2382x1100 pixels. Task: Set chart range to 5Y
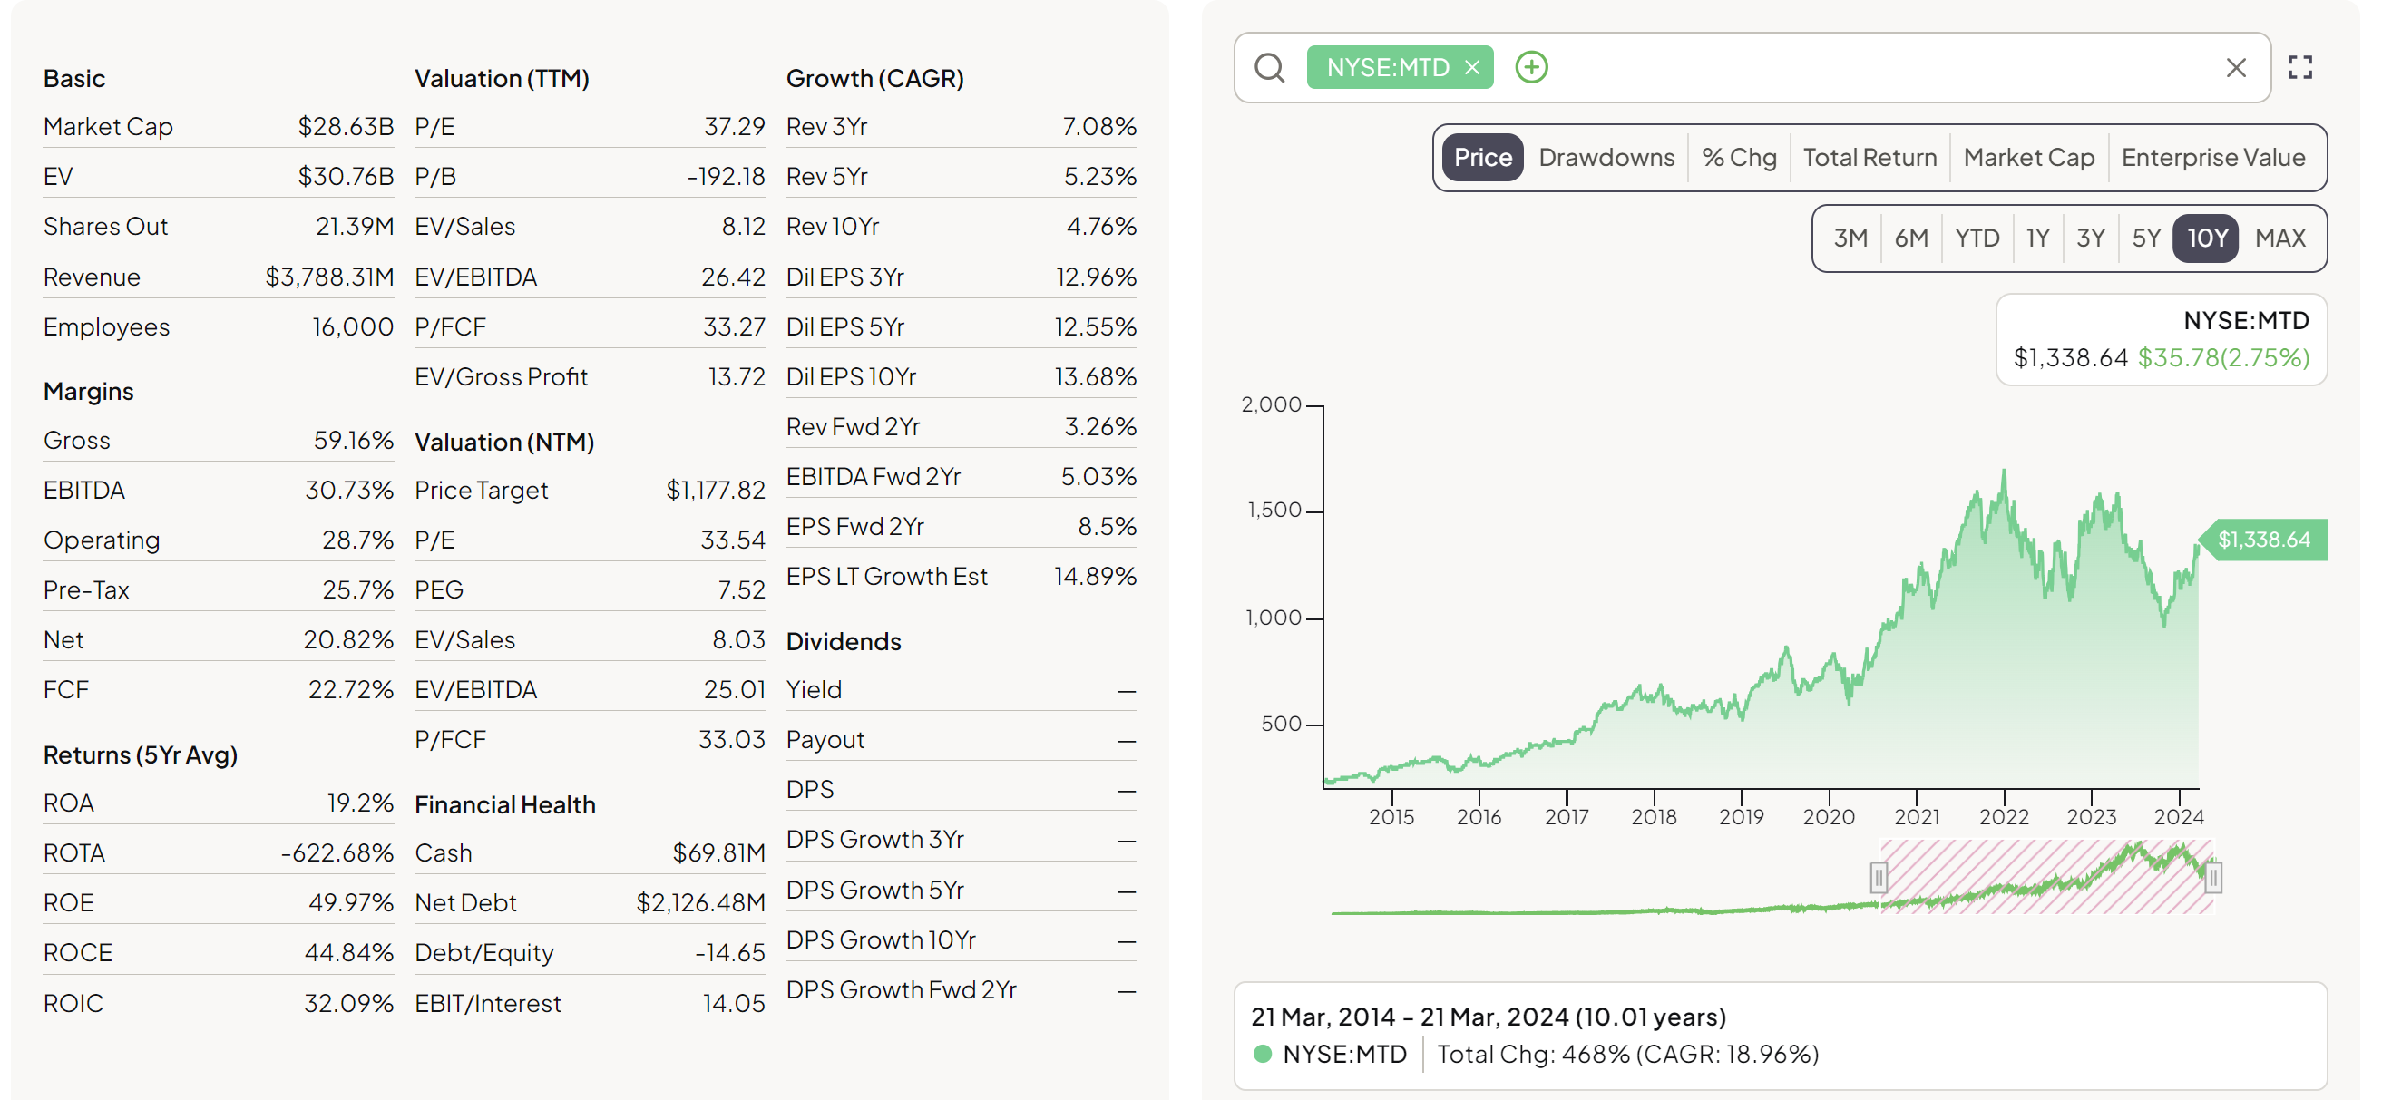[2145, 238]
